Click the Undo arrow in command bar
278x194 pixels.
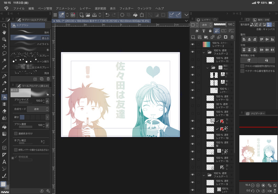click(x=107, y=15)
